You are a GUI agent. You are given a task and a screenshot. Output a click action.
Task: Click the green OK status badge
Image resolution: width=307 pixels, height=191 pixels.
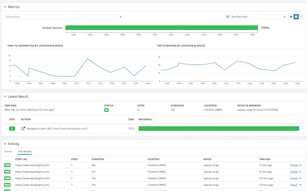[x=106, y=110]
